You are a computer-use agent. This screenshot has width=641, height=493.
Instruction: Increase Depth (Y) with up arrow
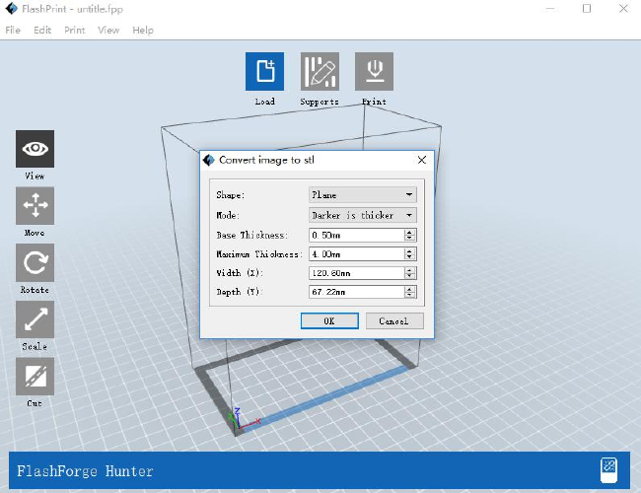409,289
